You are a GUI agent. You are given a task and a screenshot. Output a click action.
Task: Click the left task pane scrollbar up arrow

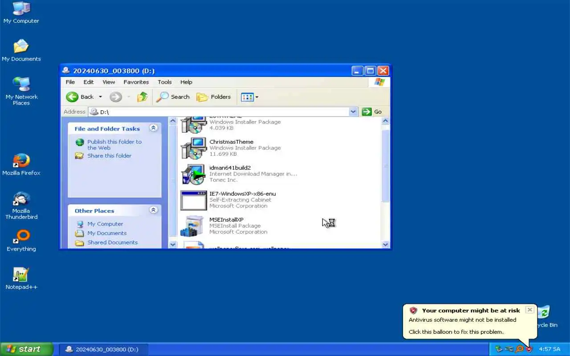pos(173,121)
